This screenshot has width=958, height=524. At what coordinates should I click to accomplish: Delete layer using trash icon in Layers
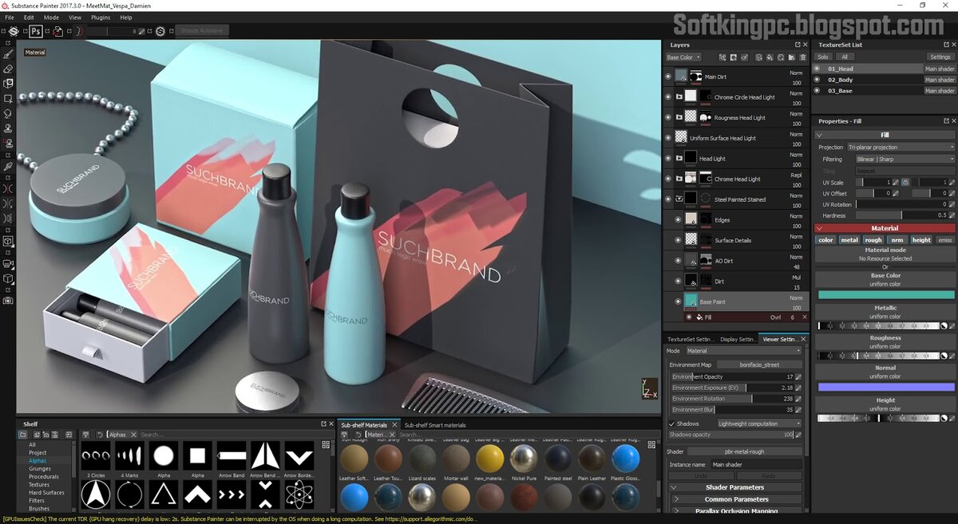click(x=803, y=57)
